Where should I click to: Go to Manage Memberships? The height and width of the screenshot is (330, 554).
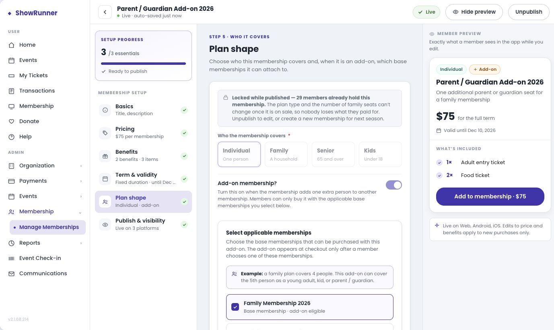pyautogui.click(x=47, y=227)
